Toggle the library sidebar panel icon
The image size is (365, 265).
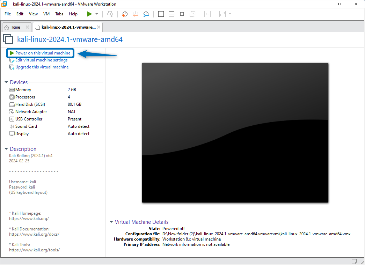pyautogui.click(x=161, y=14)
